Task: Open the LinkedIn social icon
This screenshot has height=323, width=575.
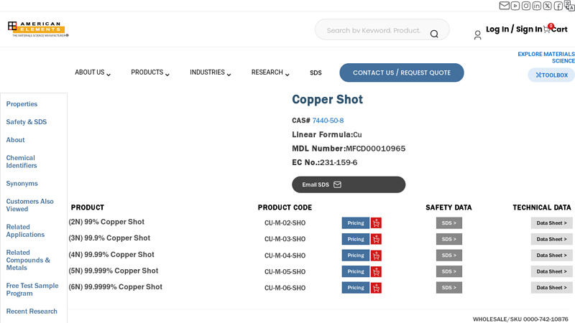Action: 536,6
